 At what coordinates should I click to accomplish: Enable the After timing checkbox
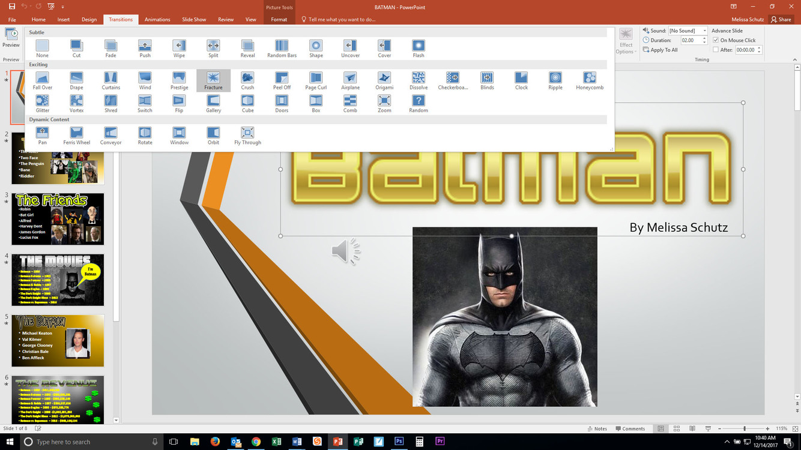click(x=716, y=50)
